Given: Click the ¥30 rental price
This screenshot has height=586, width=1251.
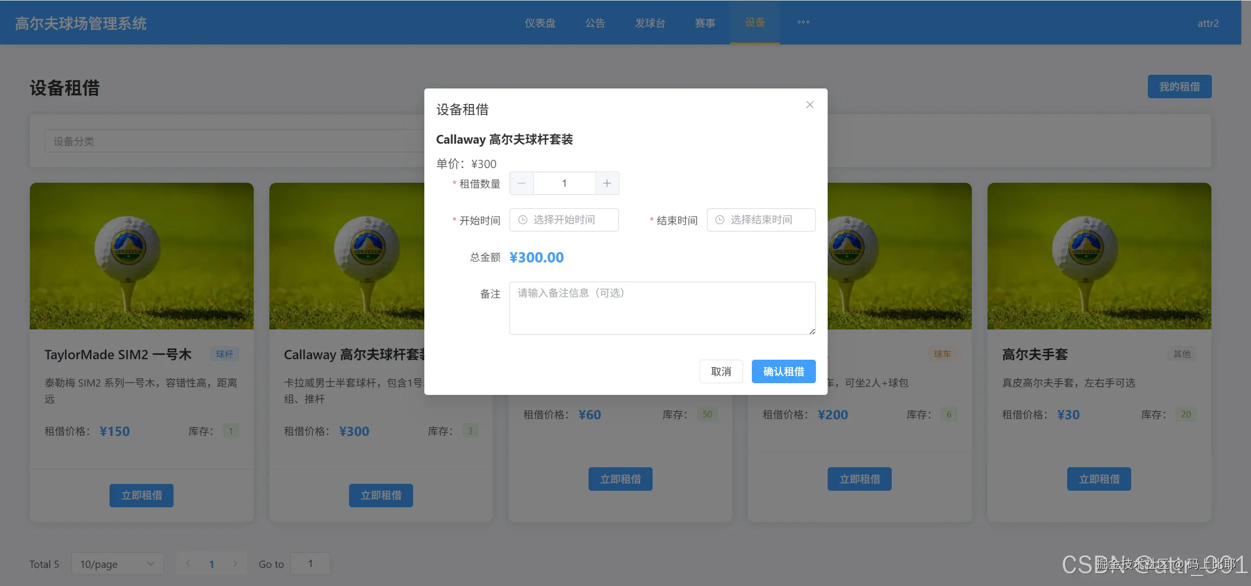Looking at the screenshot, I should tap(1068, 414).
